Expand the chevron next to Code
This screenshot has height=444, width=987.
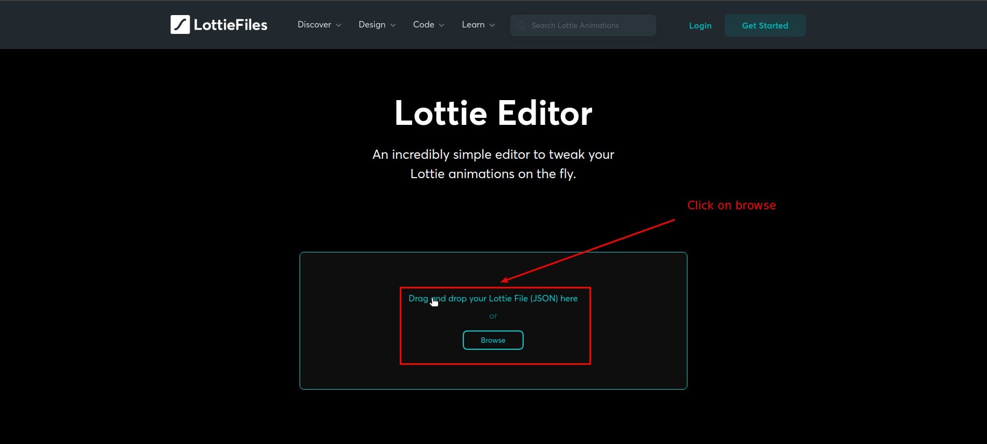(x=442, y=25)
